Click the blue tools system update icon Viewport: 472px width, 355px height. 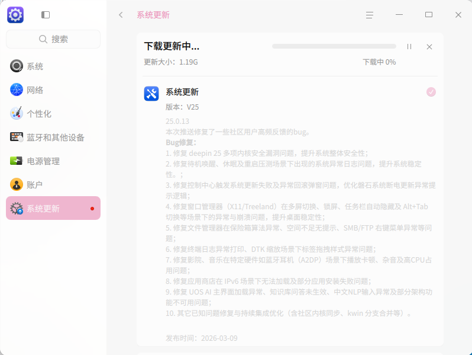(x=151, y=94)
